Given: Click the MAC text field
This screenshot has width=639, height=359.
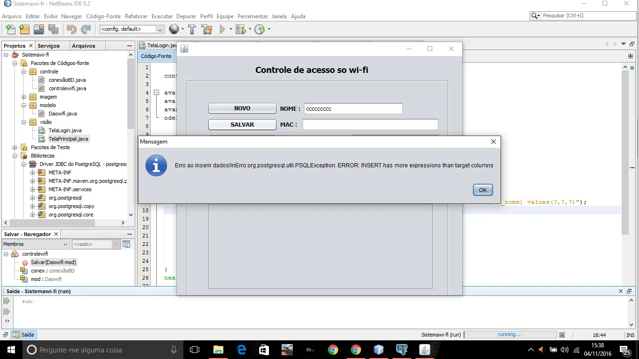Looking at the screenshot, I should tap(370, 124).
